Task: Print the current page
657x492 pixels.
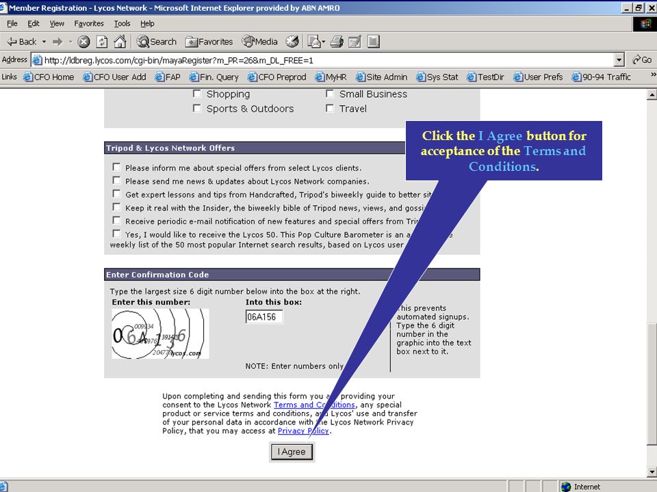Action: click(x=337, y=42)
